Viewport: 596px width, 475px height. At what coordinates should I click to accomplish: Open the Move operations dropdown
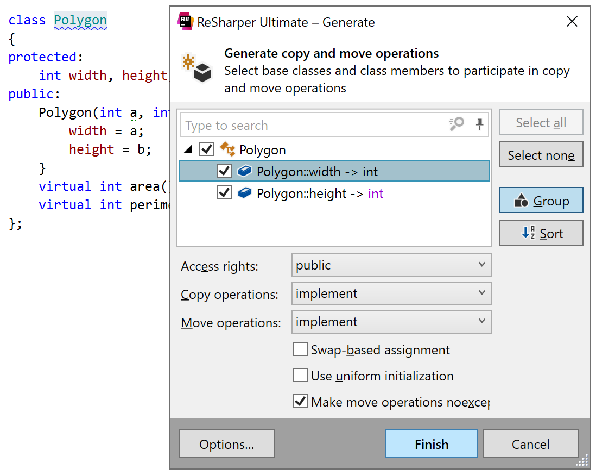pyautogui.click(x=483, y=322)
